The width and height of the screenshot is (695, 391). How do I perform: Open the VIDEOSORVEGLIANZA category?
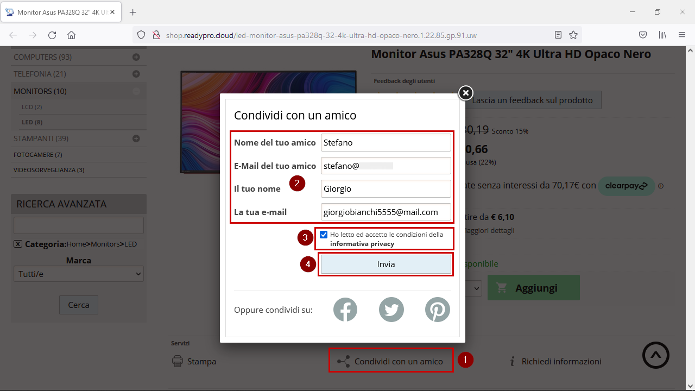click(x=49, y=170)
